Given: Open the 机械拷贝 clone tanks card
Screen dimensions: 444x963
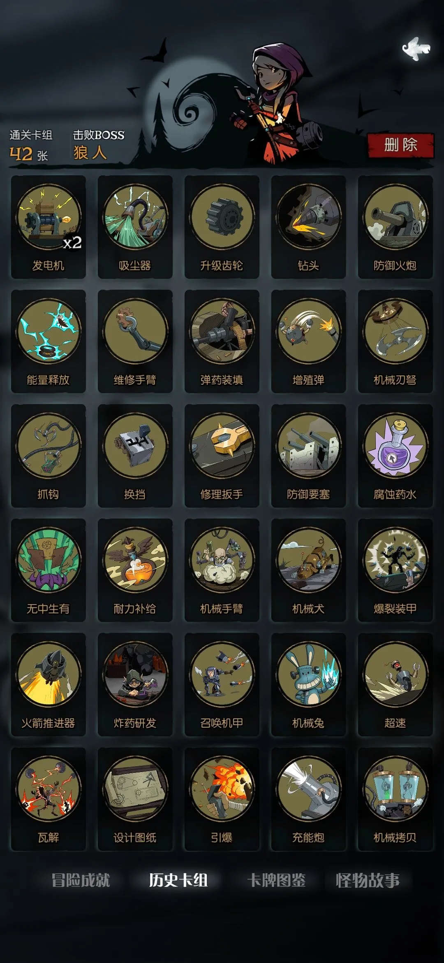Looking at the screenshot, I should pos(395,799).
